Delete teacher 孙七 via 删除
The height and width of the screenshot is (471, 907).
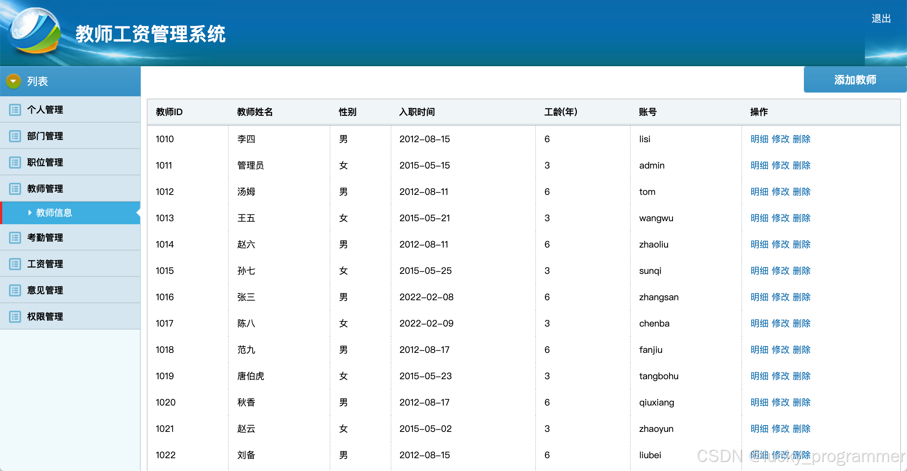pos(801,271)
